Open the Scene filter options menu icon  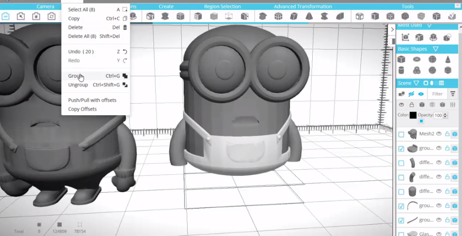[x=453, y=94]
